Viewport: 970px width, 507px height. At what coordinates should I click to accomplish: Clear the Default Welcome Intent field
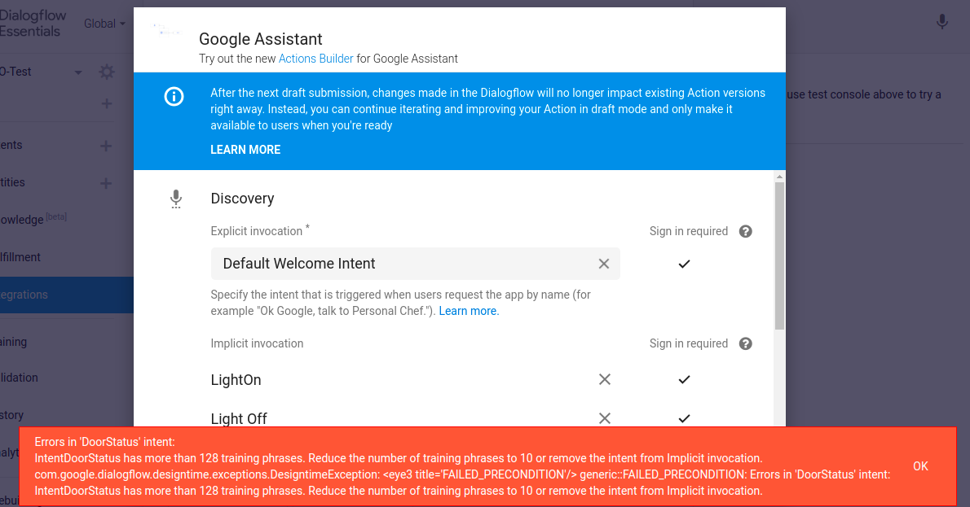point(604,264)
